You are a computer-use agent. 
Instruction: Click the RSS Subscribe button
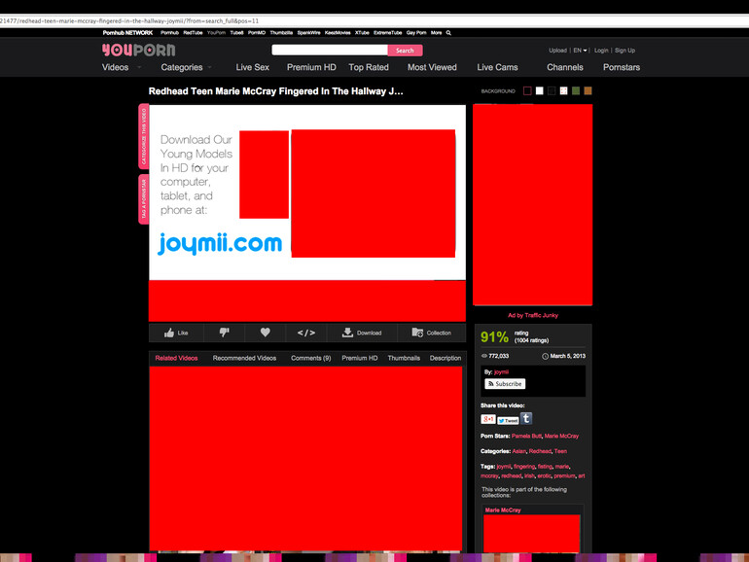(x=505, y=384)
